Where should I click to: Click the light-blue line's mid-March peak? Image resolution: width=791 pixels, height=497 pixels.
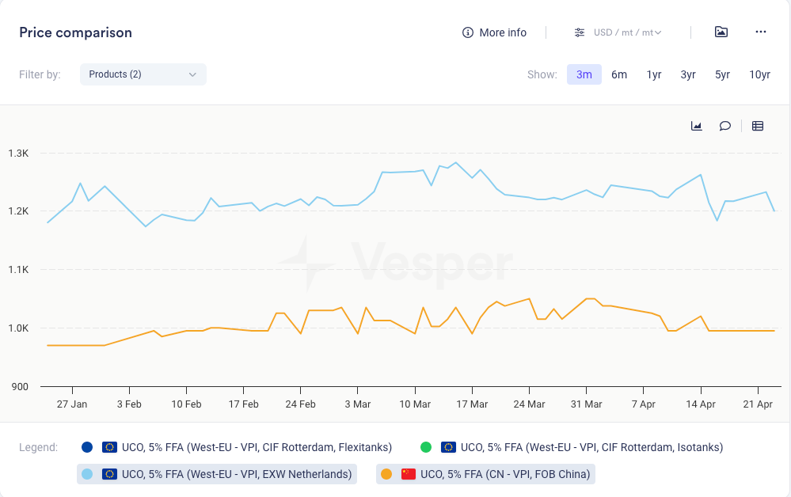click(x=455, y=163)
